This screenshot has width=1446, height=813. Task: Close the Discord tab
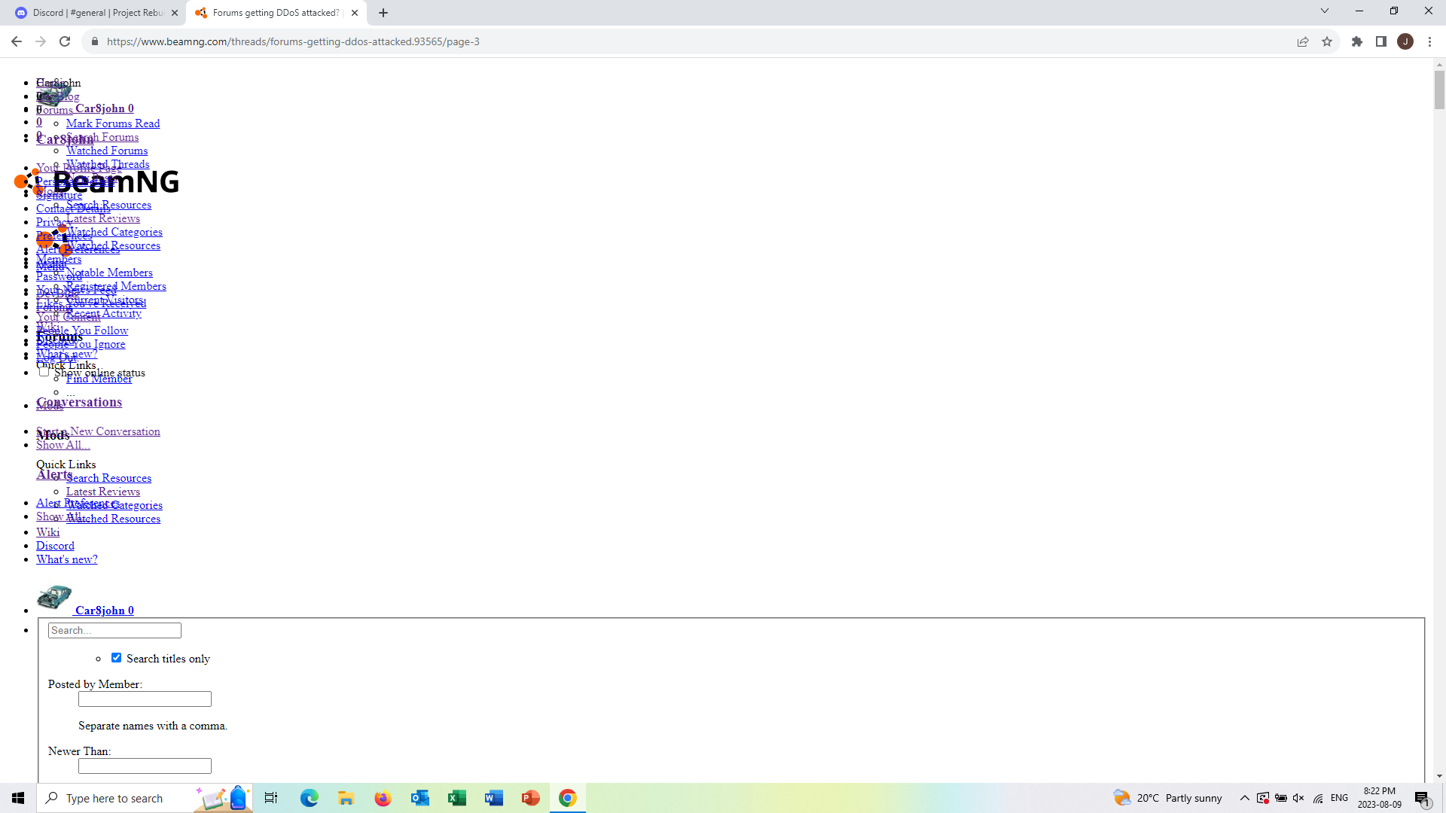pos(175,13)
